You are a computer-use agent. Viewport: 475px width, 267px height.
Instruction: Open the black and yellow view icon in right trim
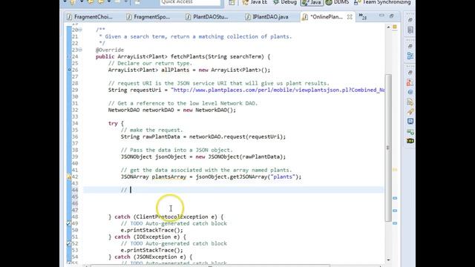[x=410, y=141]
